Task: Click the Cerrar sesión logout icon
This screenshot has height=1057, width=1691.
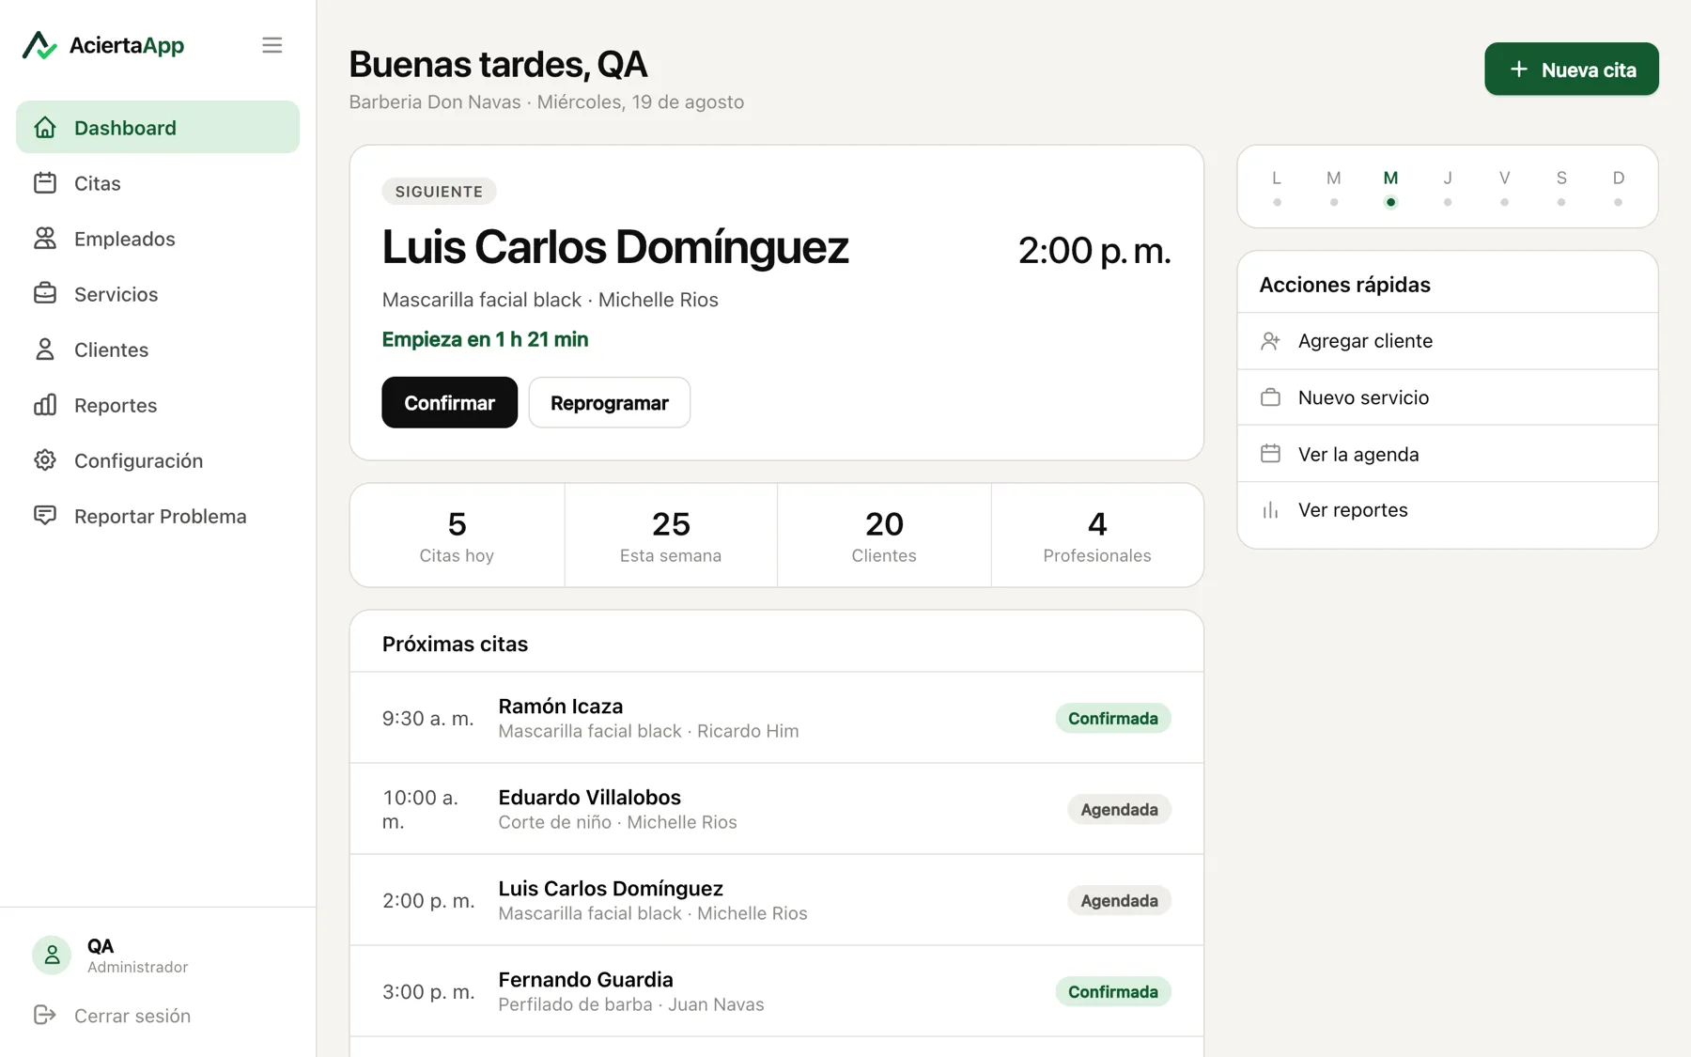Action: (44, 1015)
